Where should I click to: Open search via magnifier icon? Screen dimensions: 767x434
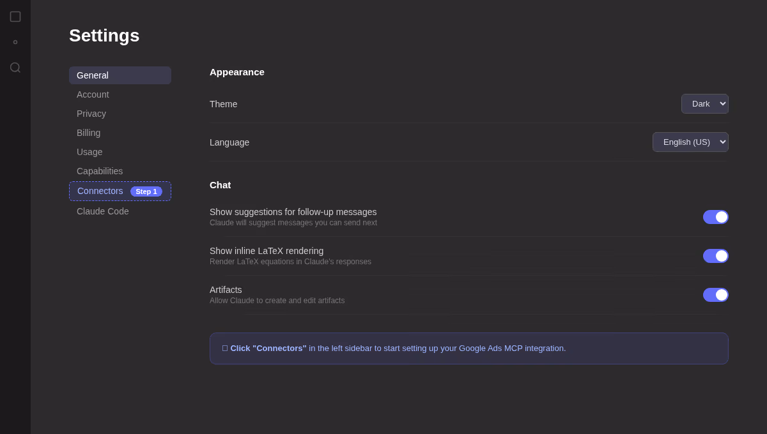(x=15, y=68)
